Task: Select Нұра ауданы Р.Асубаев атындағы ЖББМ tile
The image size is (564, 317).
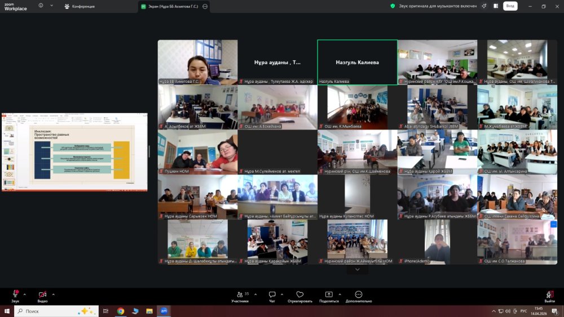Action: (438, 197)
